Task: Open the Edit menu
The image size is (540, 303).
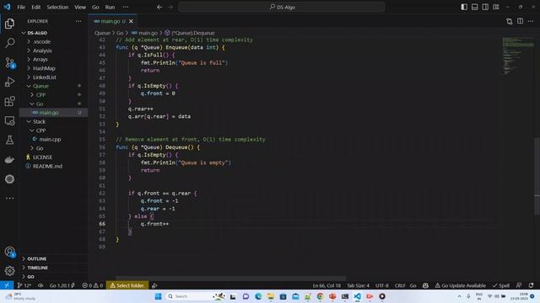Action: point(35,7)
